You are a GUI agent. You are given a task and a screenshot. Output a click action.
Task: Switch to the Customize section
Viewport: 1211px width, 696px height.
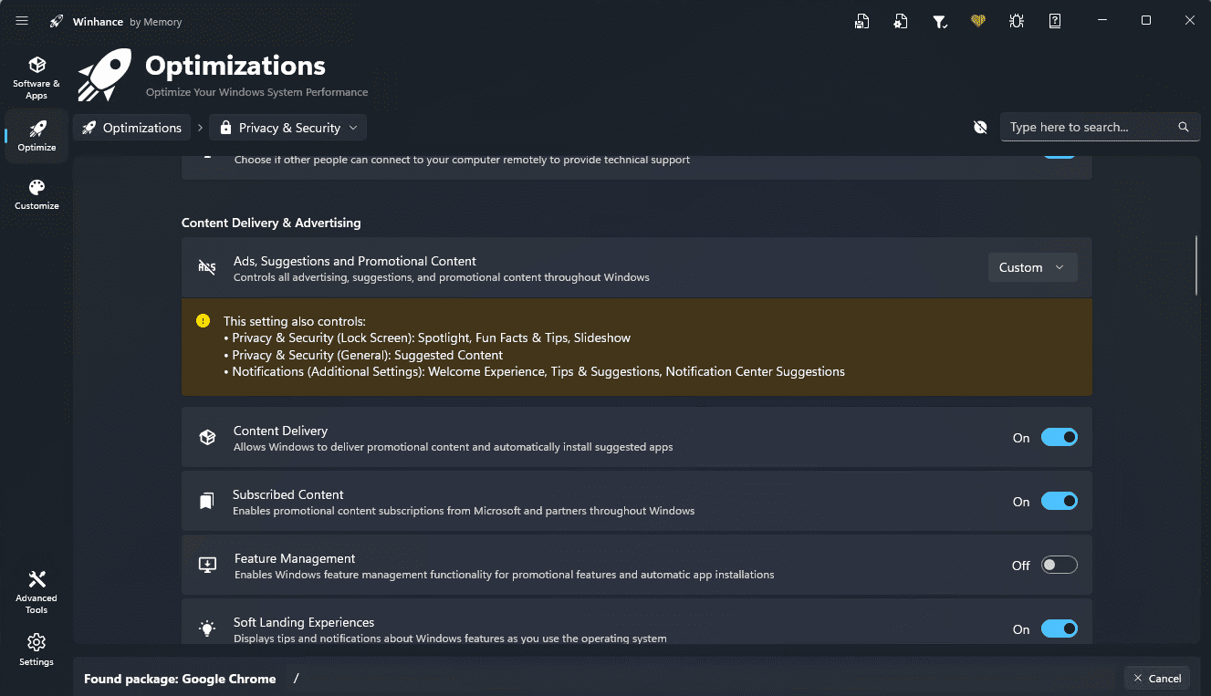click(37, 193)
